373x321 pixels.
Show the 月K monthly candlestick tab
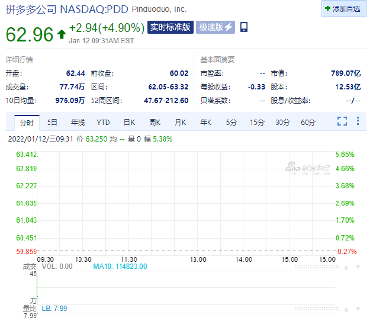(x=181, y=123)
